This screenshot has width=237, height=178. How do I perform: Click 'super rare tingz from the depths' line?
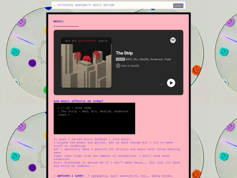tap(111, 156)
